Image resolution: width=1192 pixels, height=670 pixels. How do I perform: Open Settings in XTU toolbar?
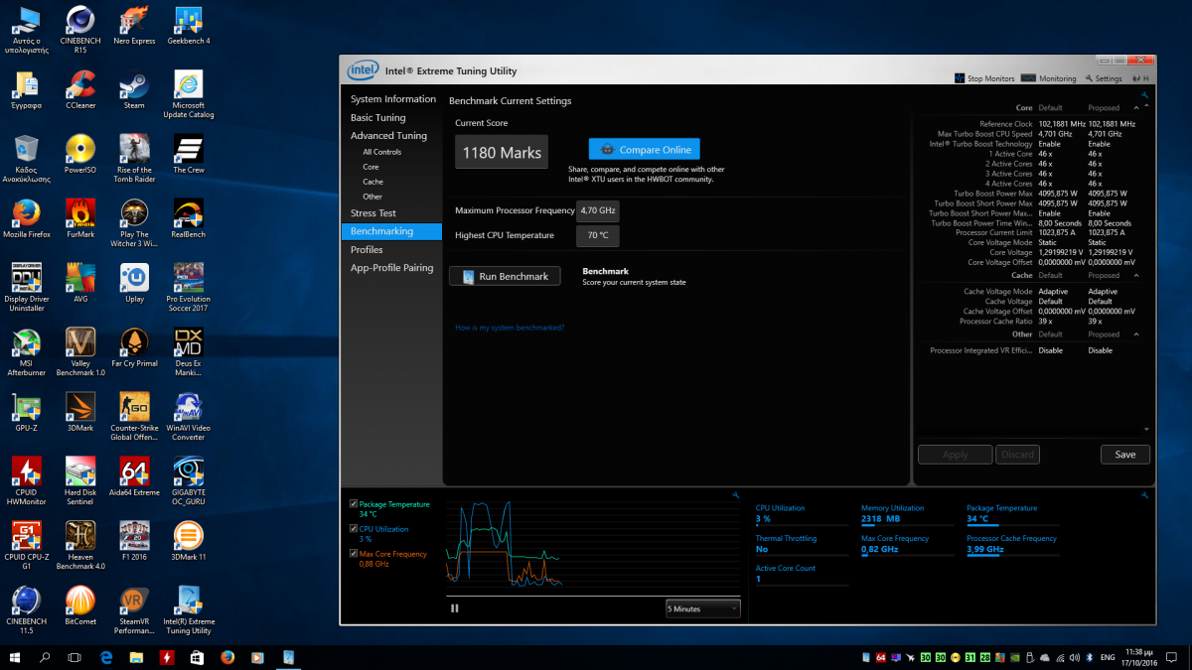pos(1104,78)
